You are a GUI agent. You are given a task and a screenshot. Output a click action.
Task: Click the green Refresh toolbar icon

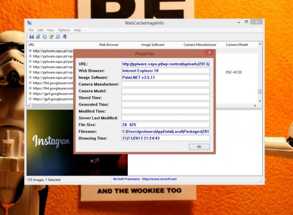(38, 37)
